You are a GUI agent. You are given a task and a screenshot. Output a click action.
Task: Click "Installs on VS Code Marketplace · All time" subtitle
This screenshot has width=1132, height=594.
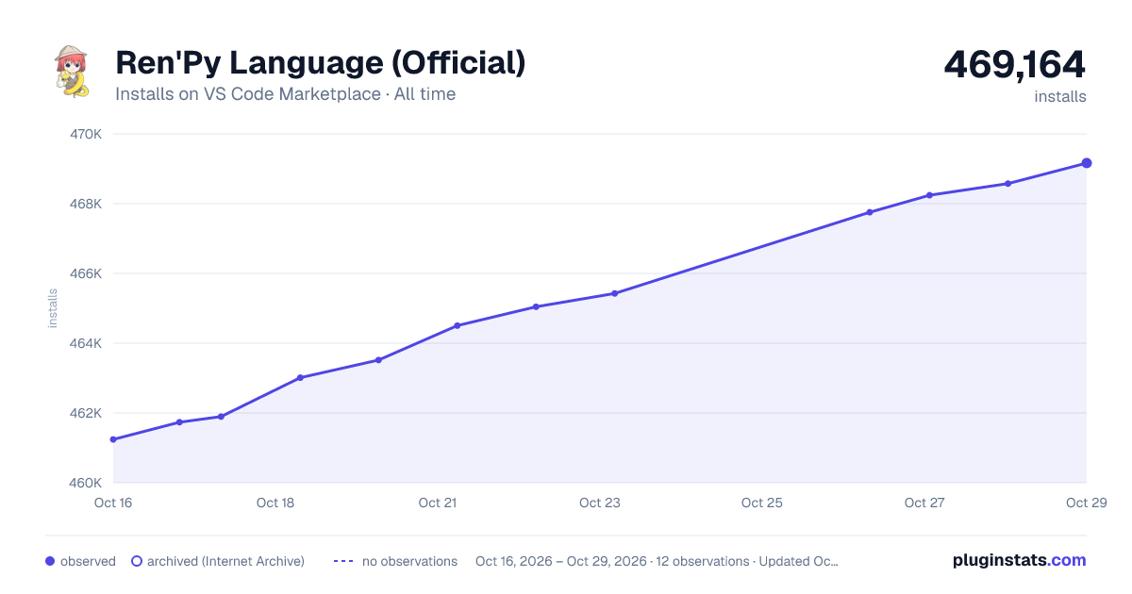point(285,94)
